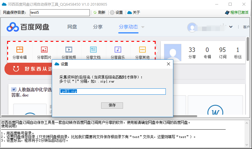This screenshot has width=252, height=149.
Task: Click the refresh icon in toolbar
Action: point(95,12)
